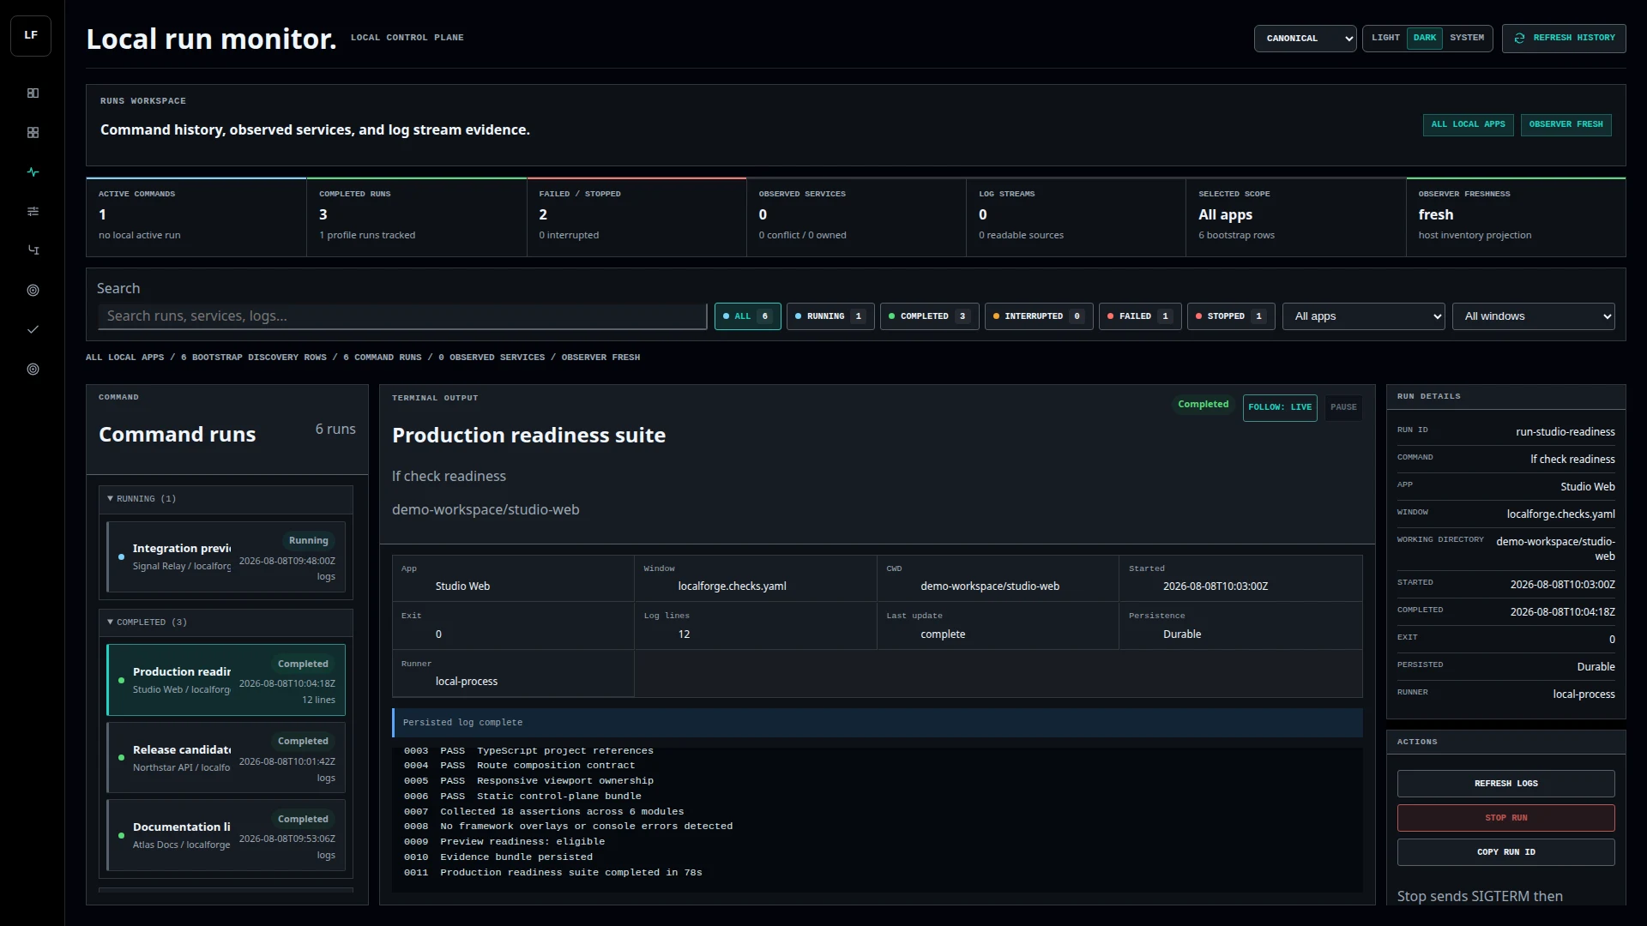Switch theme to System
The image size is (1647, 926).
click(1467, 38)
